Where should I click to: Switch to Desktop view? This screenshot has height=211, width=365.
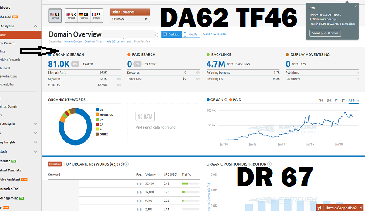tap(171, 34)
